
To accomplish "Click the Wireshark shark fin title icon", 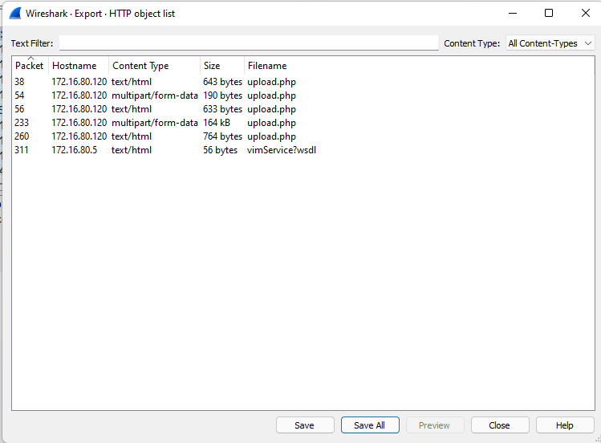I will click(15, 14).
